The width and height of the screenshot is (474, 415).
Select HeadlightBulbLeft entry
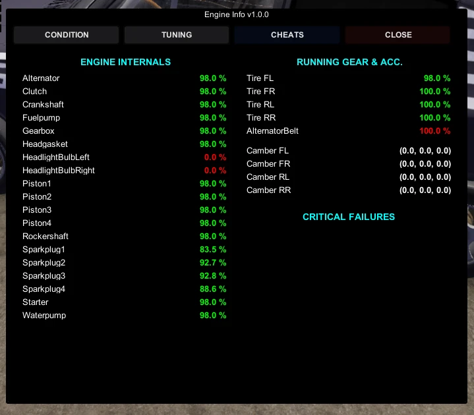(x=56, y=157)
